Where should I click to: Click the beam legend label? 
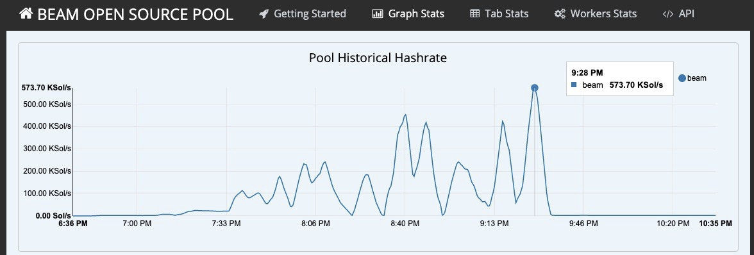(697, 78)
